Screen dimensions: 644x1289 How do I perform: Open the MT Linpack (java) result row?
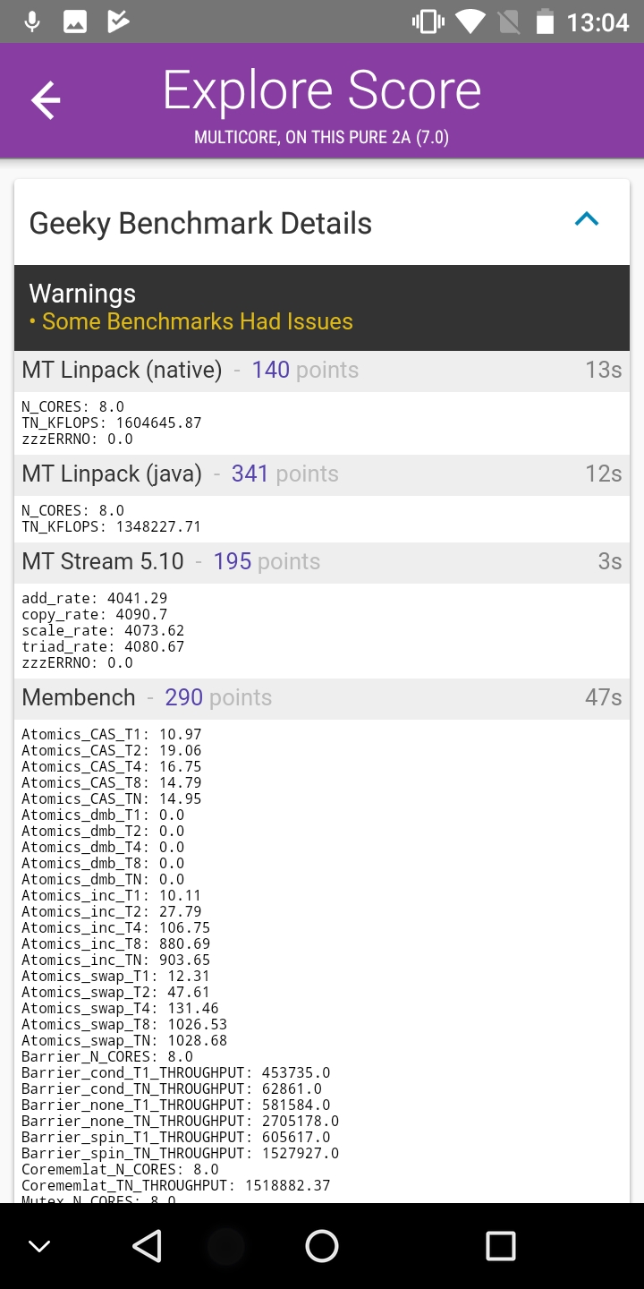pos(322,474)
